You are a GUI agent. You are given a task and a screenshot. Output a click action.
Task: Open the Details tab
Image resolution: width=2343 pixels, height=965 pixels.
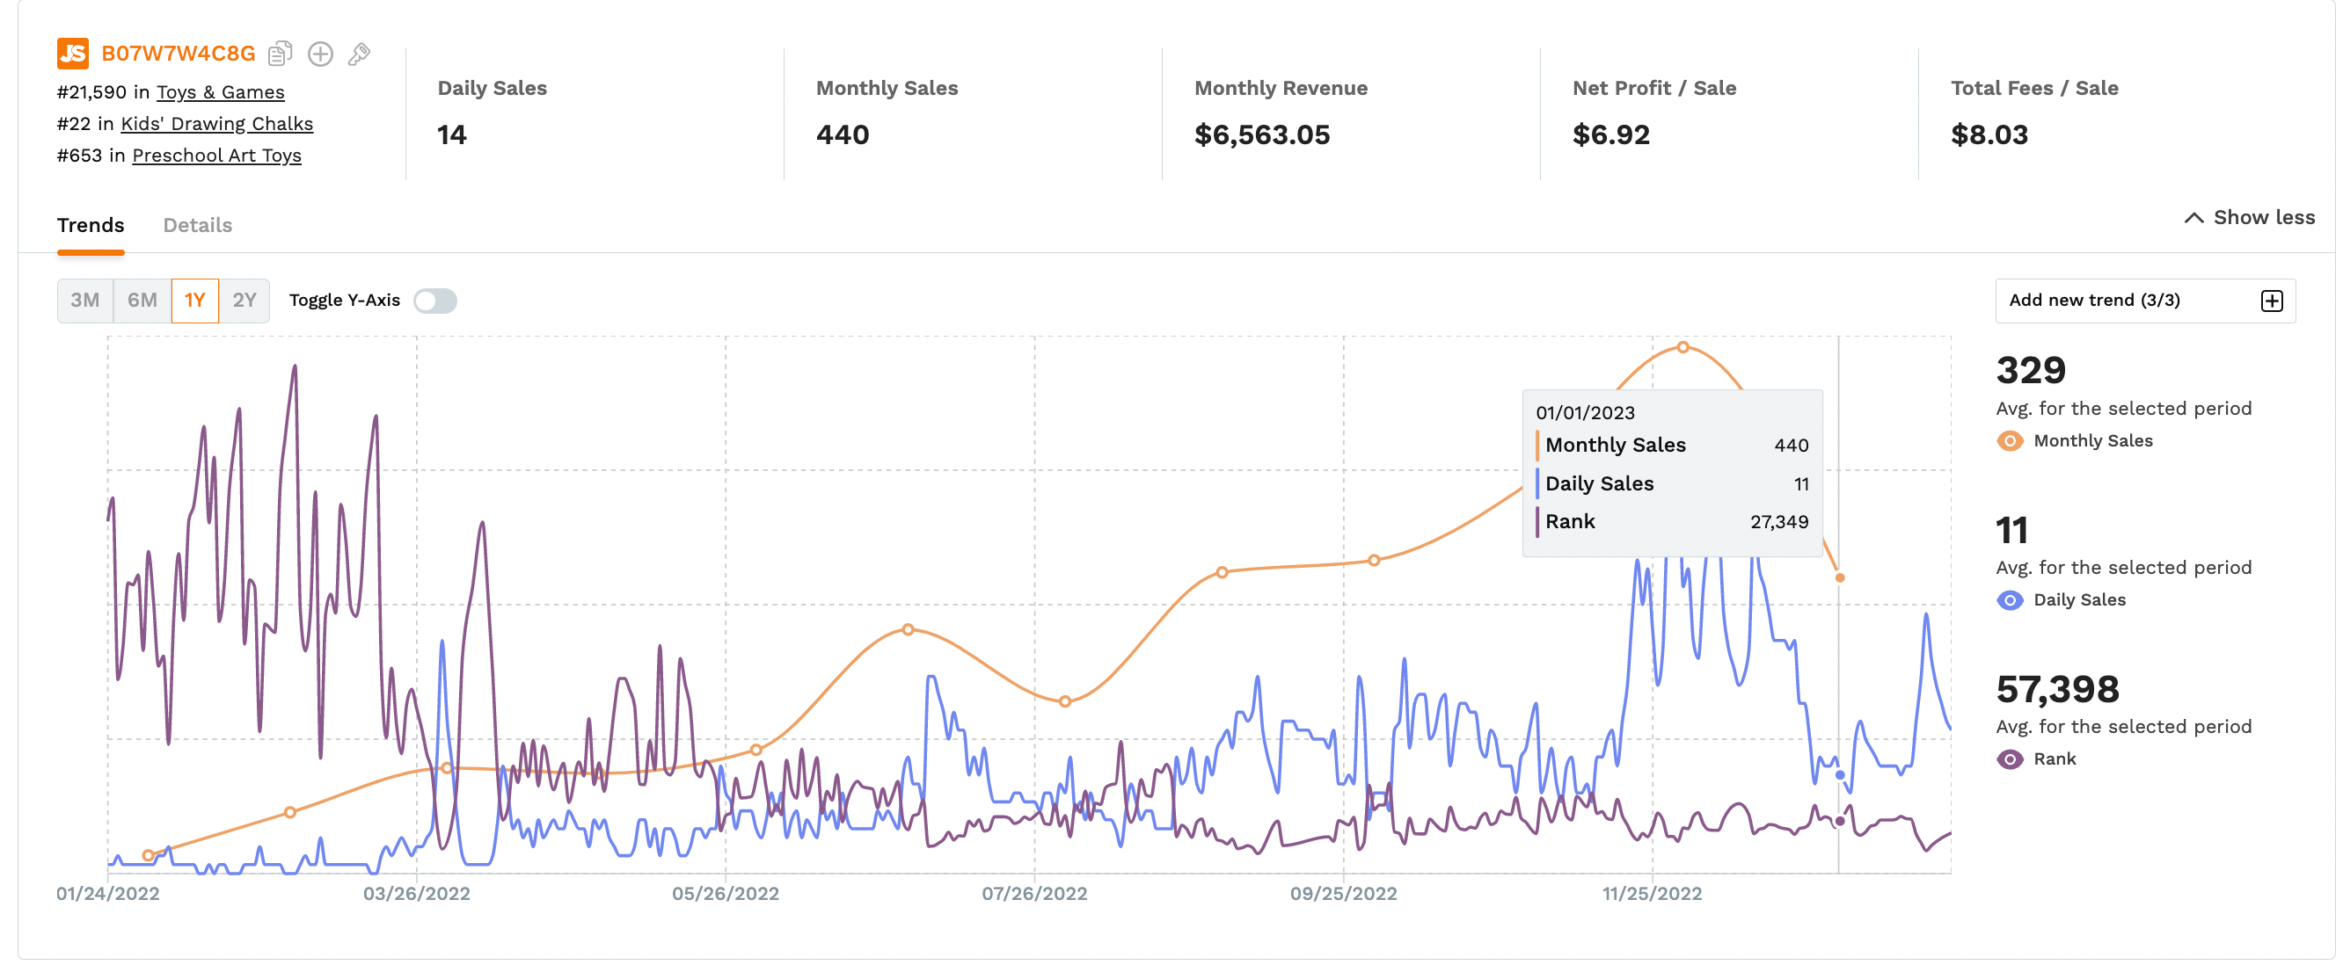click(x=197, y=224)
